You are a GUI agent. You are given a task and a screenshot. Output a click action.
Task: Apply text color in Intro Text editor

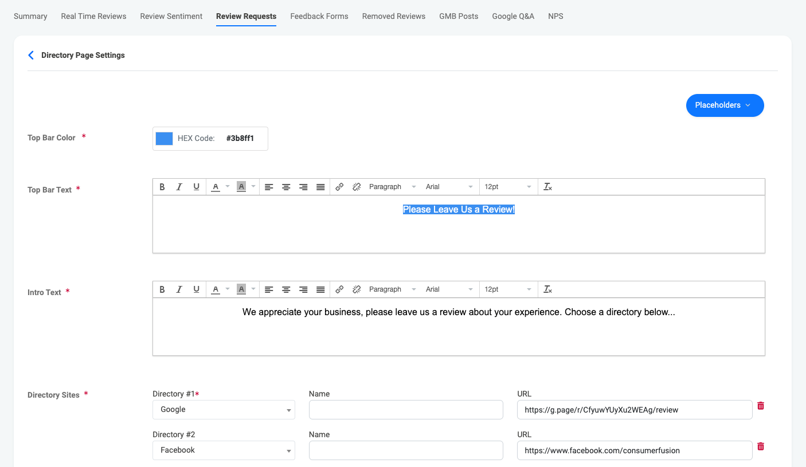pyautogui.click(x=216, y=289)
